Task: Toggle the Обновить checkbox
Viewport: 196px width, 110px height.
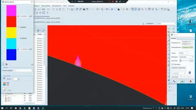Action: pyautogui.click(x=172, y=64)
